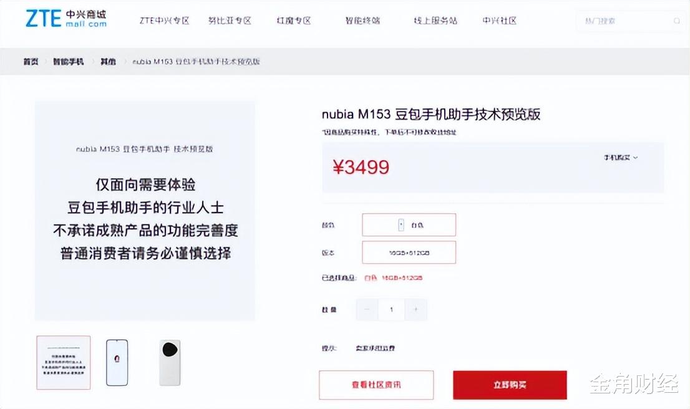Decrease quantity with the minus button
The width and height of the screenshot is (690, 409).
(x=367, y=310)
